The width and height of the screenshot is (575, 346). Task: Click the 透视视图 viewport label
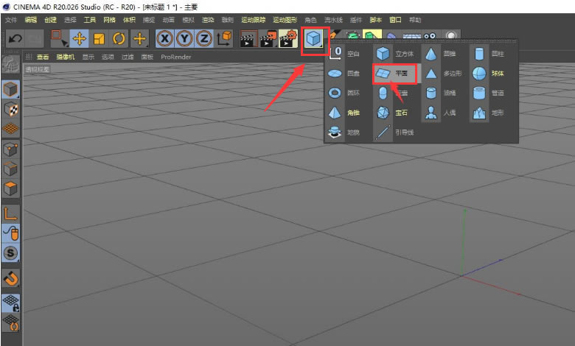[38, 69]
